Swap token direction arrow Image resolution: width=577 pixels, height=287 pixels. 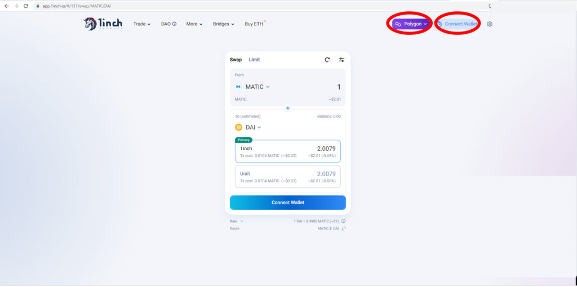click(x=288, y=108)
